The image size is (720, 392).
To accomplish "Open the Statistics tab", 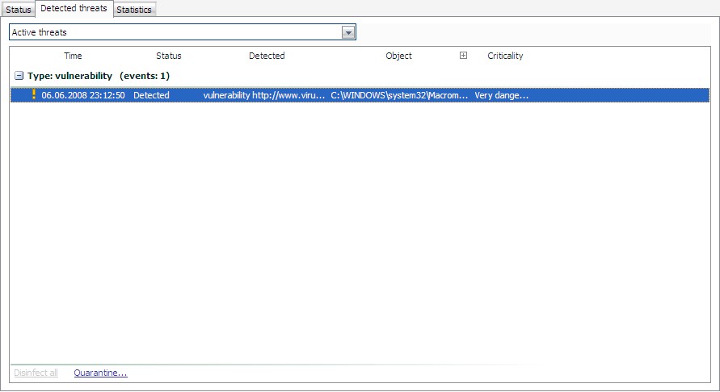I will tap(134, 9).
